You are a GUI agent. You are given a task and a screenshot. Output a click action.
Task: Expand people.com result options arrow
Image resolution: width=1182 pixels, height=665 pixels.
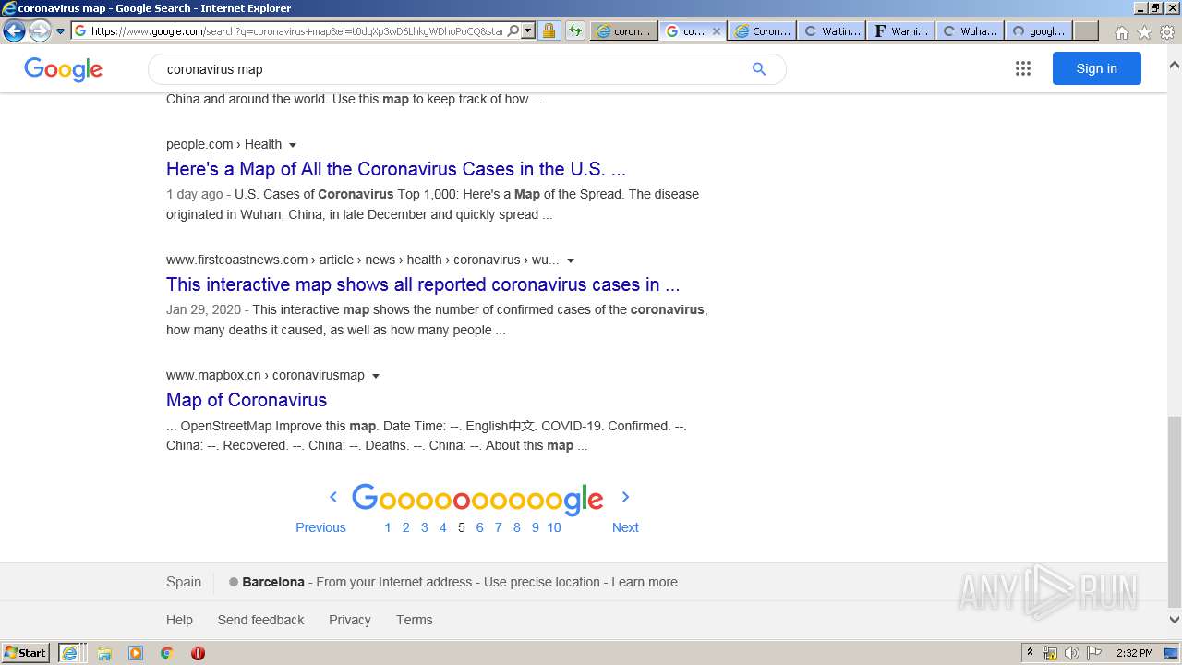(293, 145)
